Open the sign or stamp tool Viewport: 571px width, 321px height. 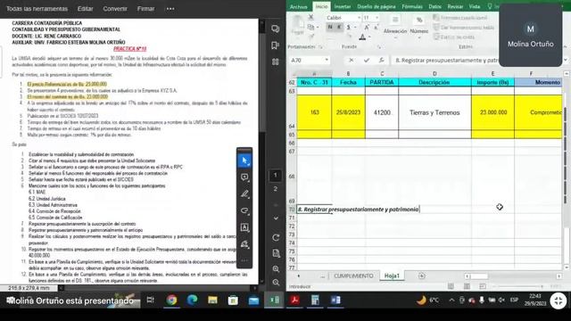click(x=244, y=244)
